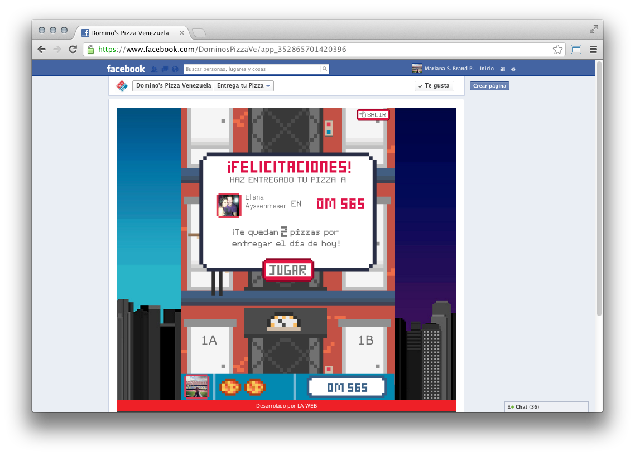Open the Facebook messages icon
The width and height of the screenshot is (635, 456).
165,69
